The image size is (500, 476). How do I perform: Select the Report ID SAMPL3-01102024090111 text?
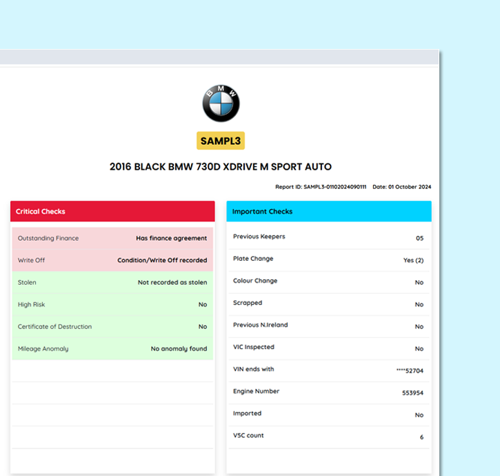tap(321, 187)
